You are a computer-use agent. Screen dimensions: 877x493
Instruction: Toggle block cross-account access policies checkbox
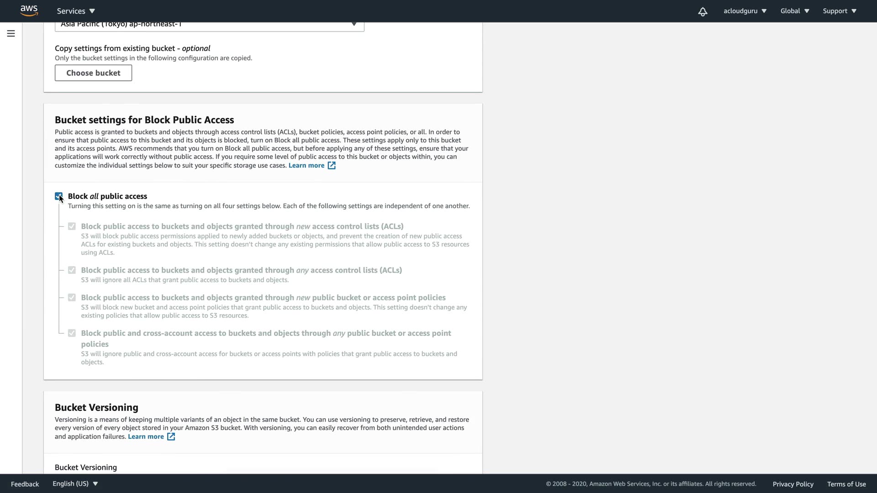click(x=72, y=333)
